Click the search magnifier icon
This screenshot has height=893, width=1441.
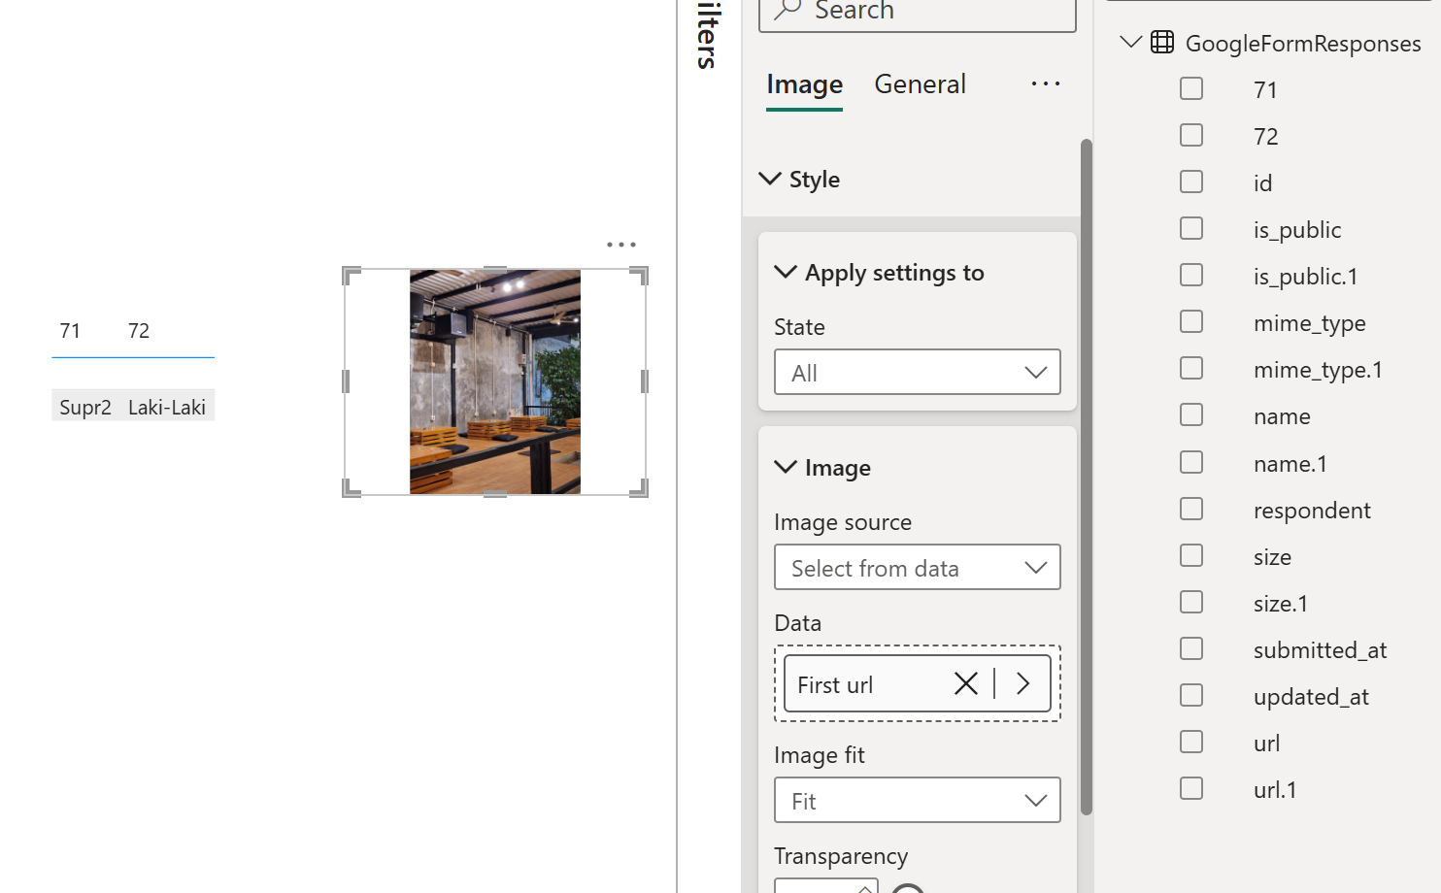[x=788, y=10]
